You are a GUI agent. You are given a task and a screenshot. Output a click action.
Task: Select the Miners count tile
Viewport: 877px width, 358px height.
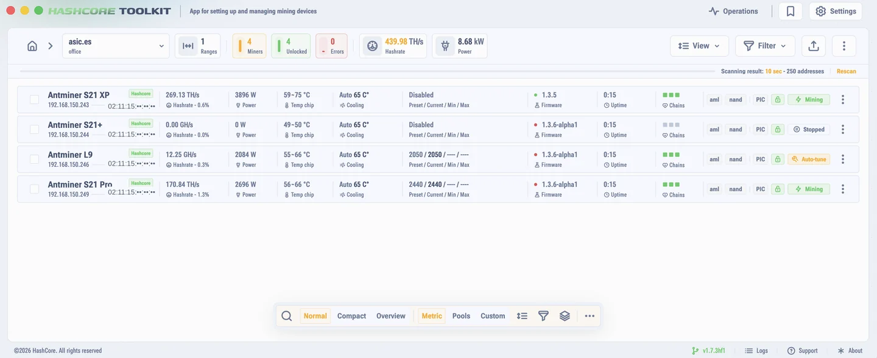(x=249, y=46)
